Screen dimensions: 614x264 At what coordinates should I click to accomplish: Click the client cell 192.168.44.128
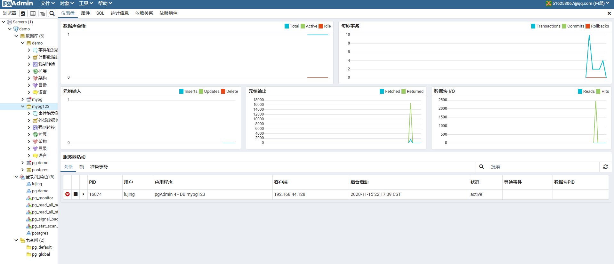tap(311, 194)
